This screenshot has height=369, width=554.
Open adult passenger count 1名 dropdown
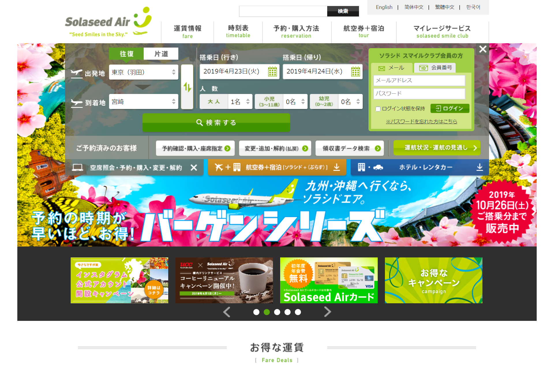coord(240,101)
